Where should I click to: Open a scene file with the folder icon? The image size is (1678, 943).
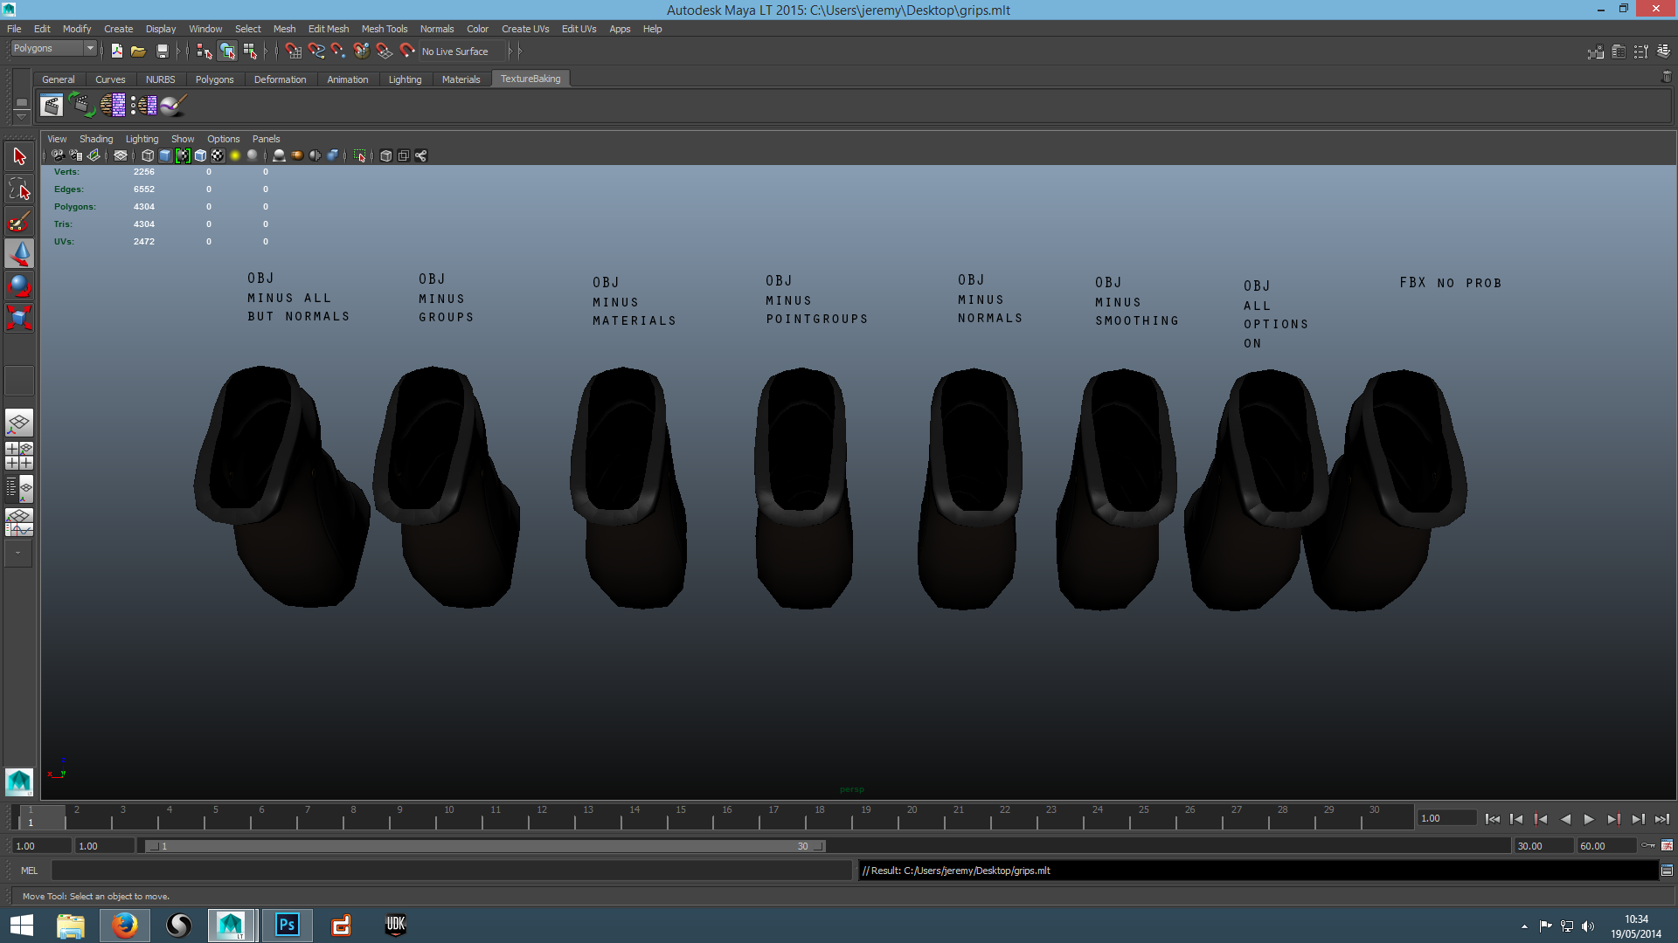tap(139, 51)
